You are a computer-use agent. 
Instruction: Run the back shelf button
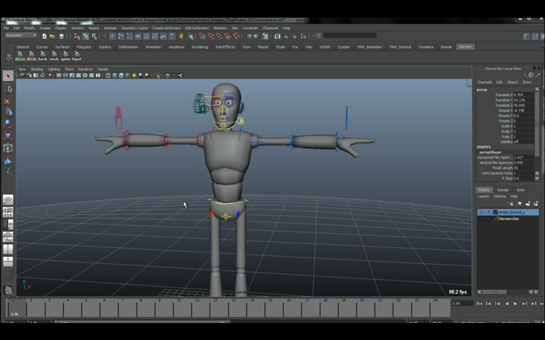click(x=43, y=56)
